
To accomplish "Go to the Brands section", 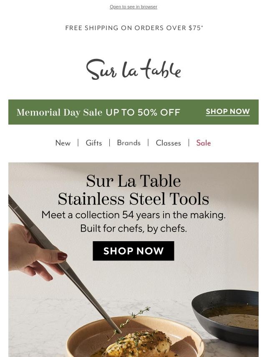I will 129,143.
